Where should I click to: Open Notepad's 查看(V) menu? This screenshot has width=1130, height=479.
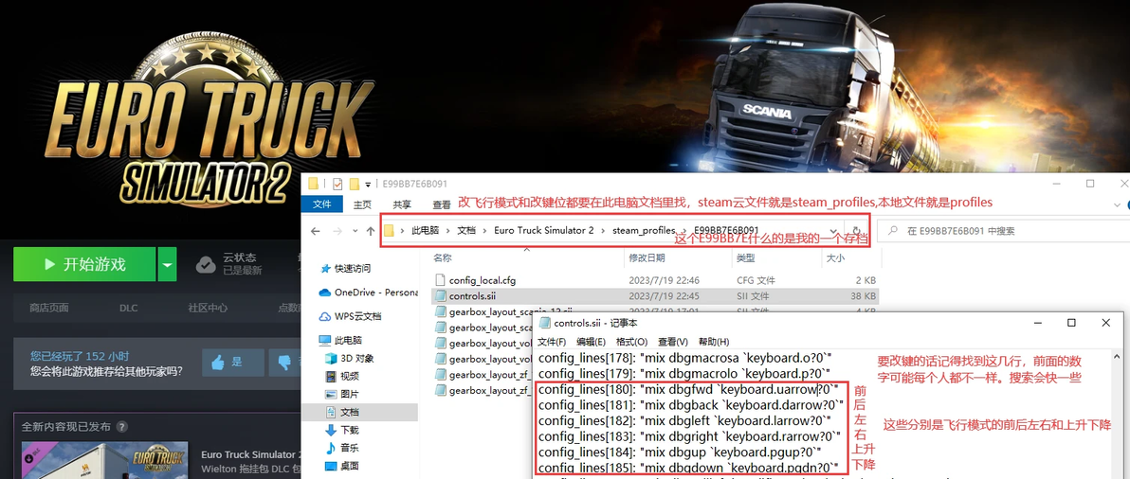pos(673,342)
